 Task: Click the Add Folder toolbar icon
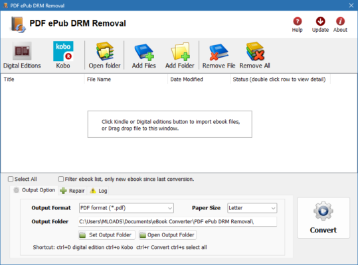pos(180,55)
